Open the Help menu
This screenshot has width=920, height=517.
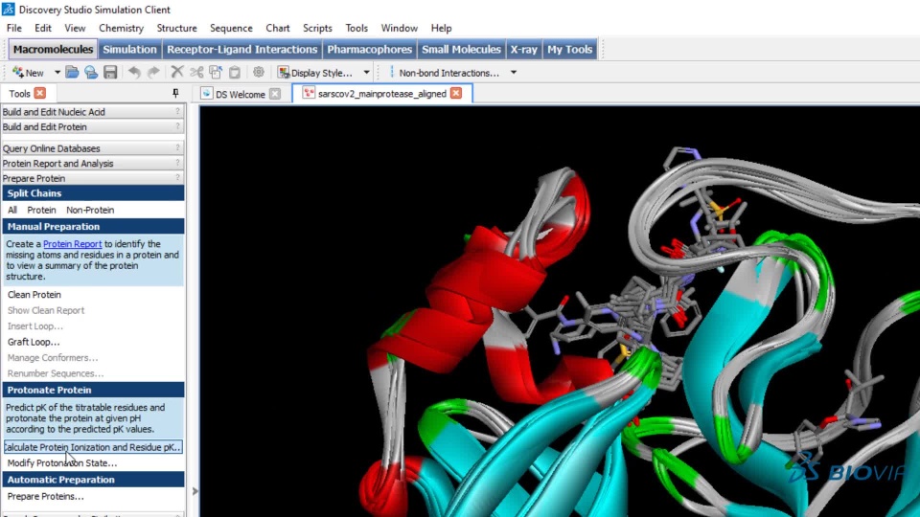[x=441, y=28]
